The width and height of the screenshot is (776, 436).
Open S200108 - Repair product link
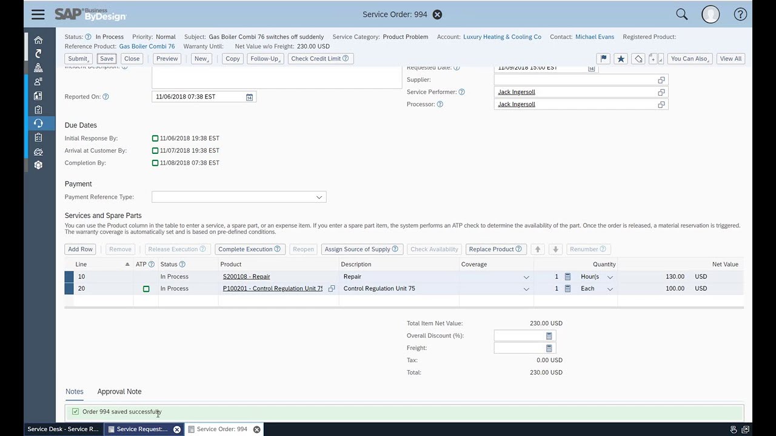[246, 277]
